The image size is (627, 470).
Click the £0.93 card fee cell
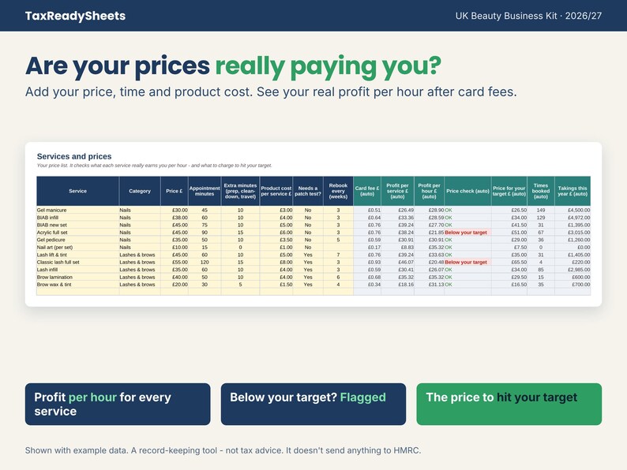[367, 263]
